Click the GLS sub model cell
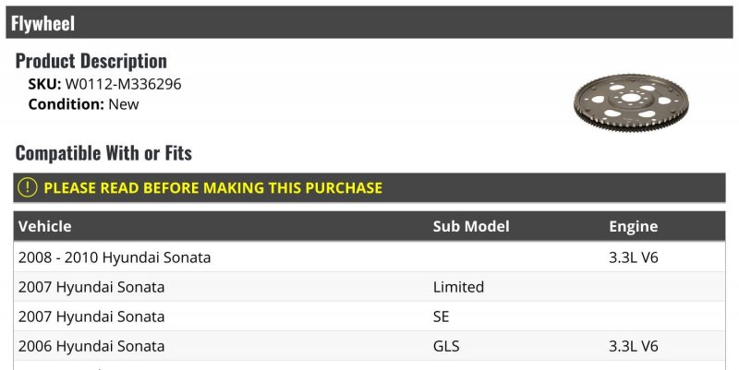This screenshot has width=739, height=370. click(446, 346)
